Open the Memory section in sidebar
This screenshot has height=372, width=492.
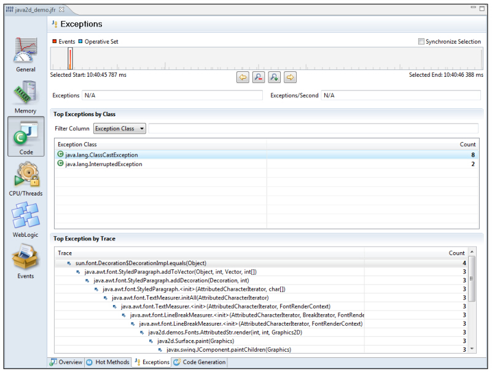(25, 96)
